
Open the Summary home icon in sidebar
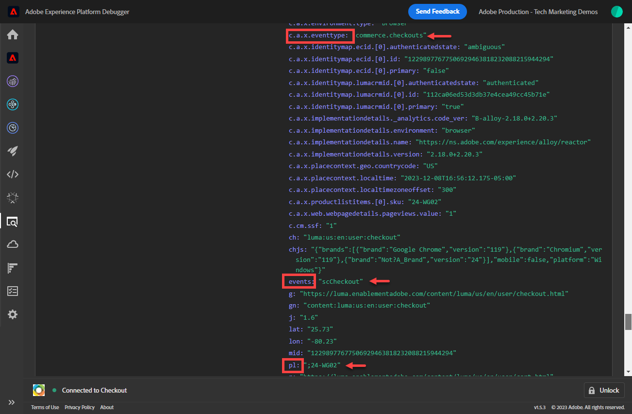click(x=13, y=34)
